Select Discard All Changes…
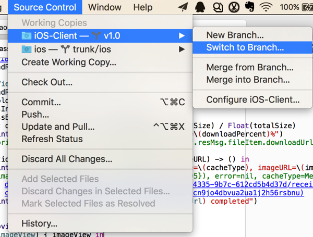This screenshot has width=313, height=237. [67, 159]
